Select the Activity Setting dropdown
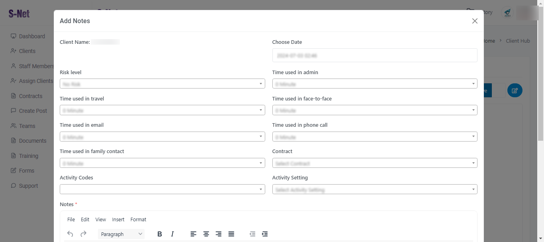The image size is (544, 242). tap(374, 189)
